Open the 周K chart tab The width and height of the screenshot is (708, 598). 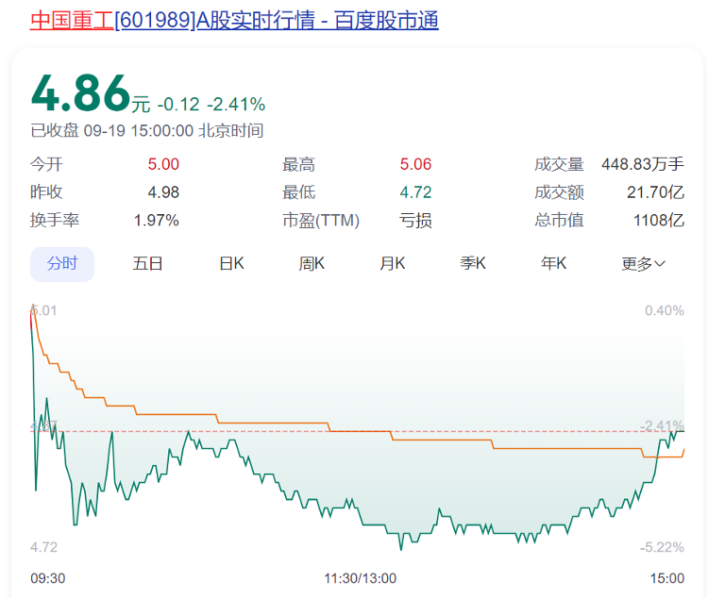(312, 263)
